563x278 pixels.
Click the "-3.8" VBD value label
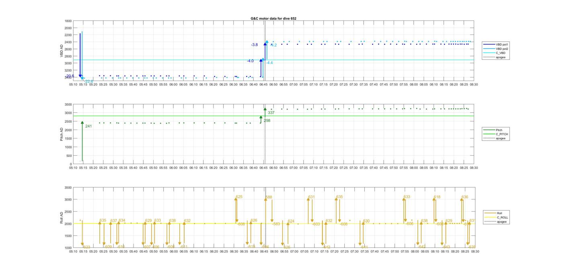(254, 45)
